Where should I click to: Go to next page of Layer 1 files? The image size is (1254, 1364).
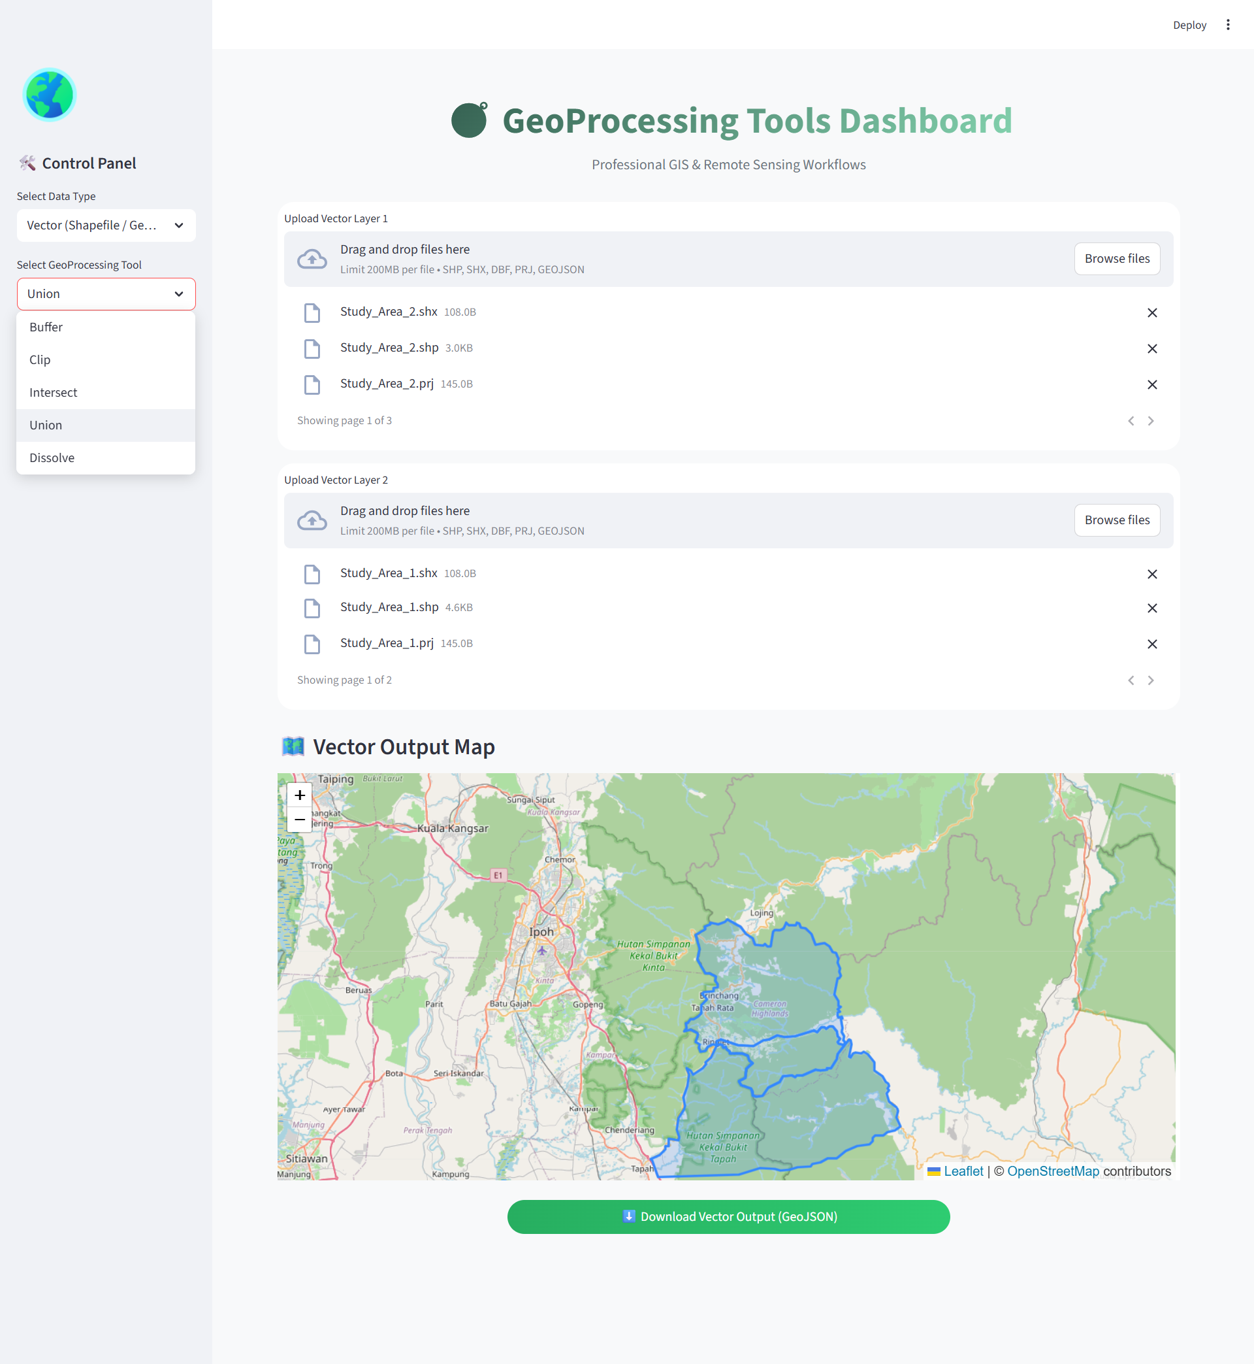click(1151, 420)
